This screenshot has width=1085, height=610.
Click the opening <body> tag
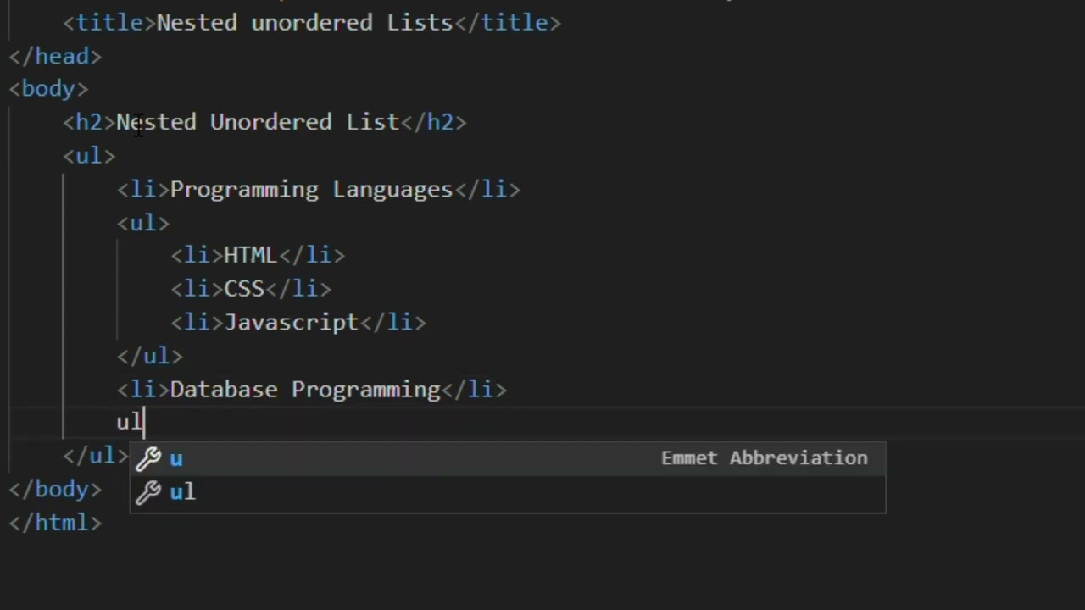click(x=48, y=89)
